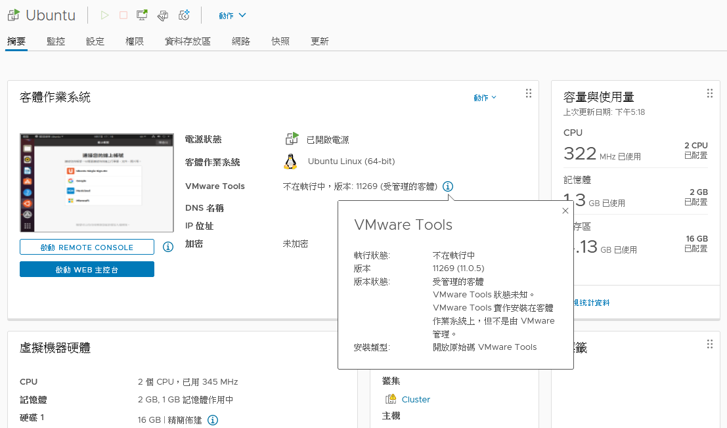Power off the VM with the red square icon
Screen dimensions: 727x428
(123, 15)
